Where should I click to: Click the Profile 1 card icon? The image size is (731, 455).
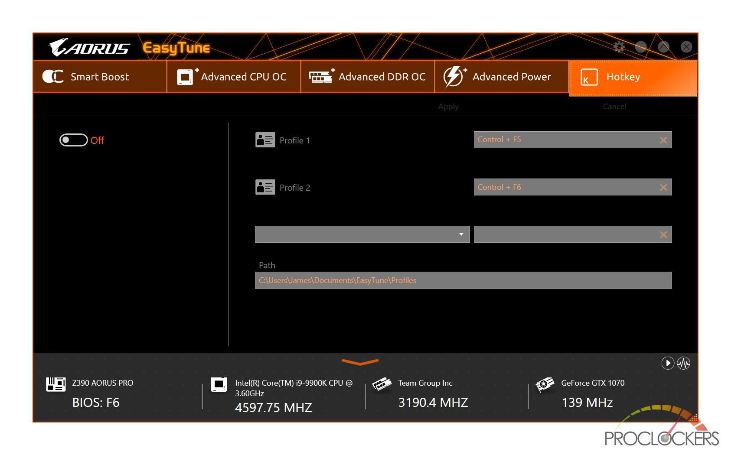265,140
